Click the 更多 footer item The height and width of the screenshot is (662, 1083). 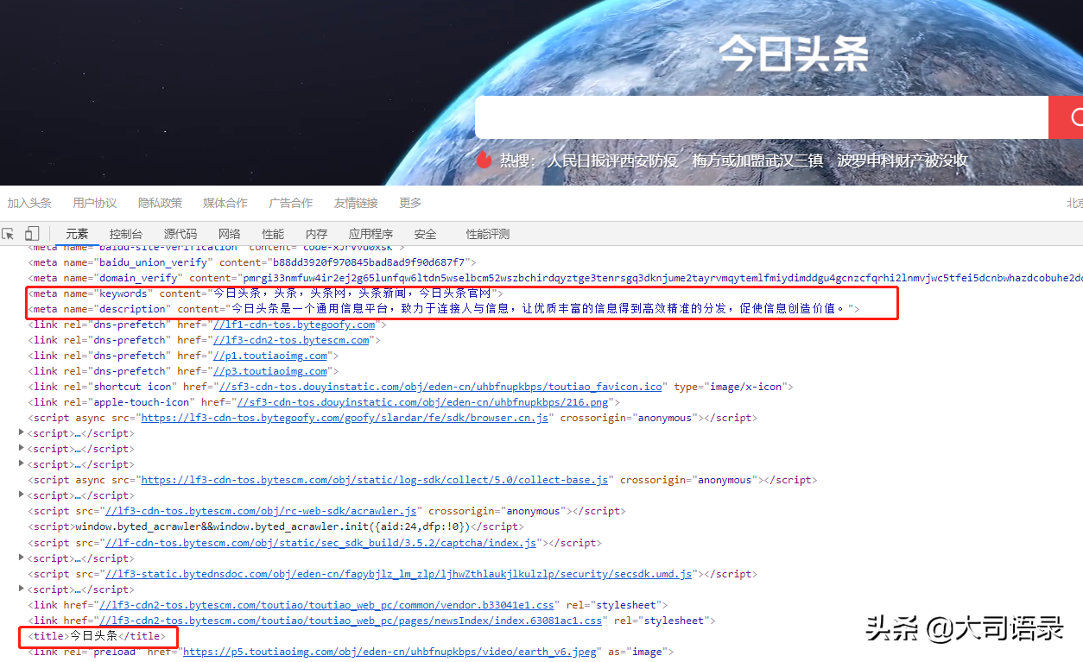click(x=410, y=203)
